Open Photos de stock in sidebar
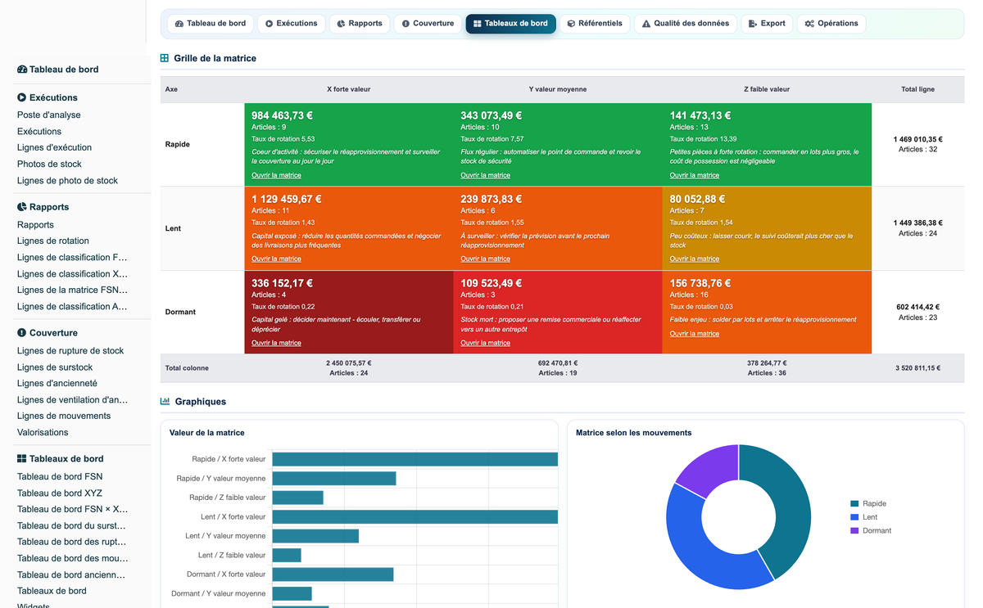Image resolution: width=983 pixels, height=608 pixels. click(x=49, y=164)
